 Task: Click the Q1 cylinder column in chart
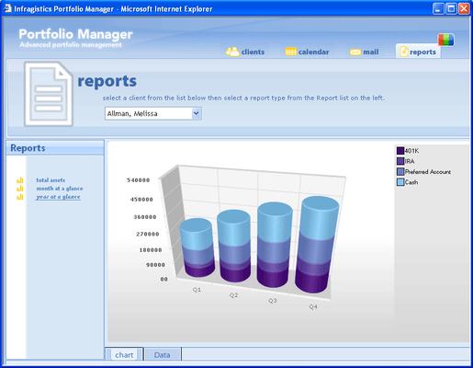[x=197, y=247]
